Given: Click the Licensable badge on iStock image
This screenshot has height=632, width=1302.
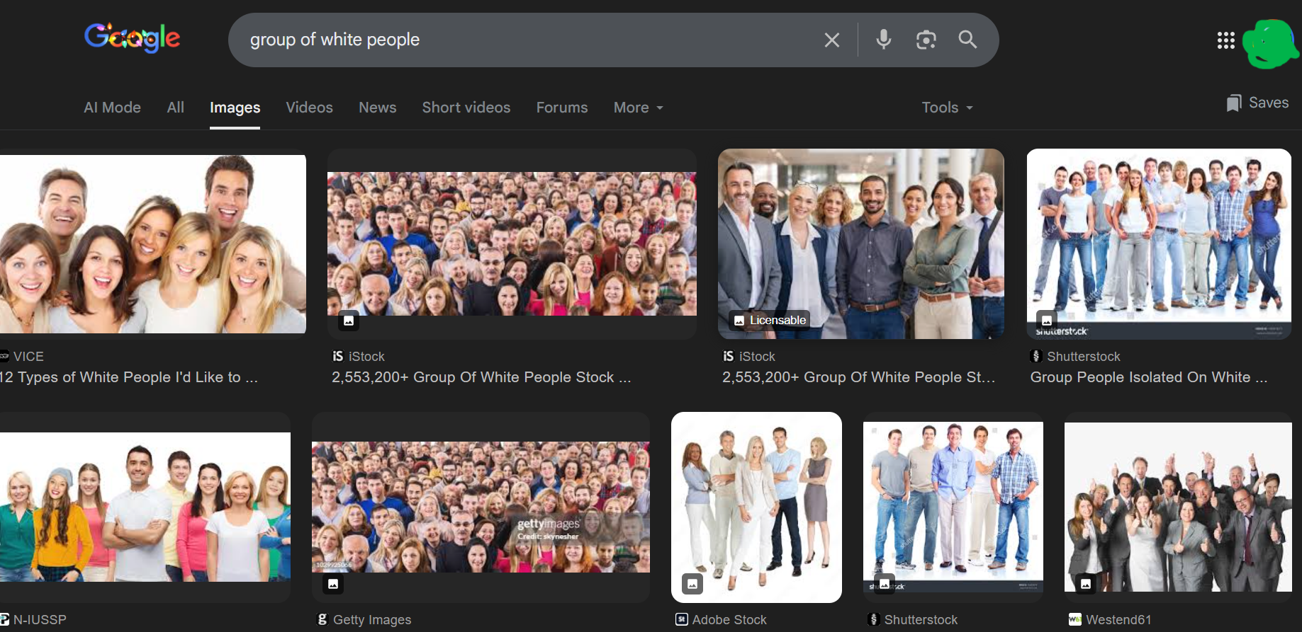Looking at the screenshot, I should [770, 320].
